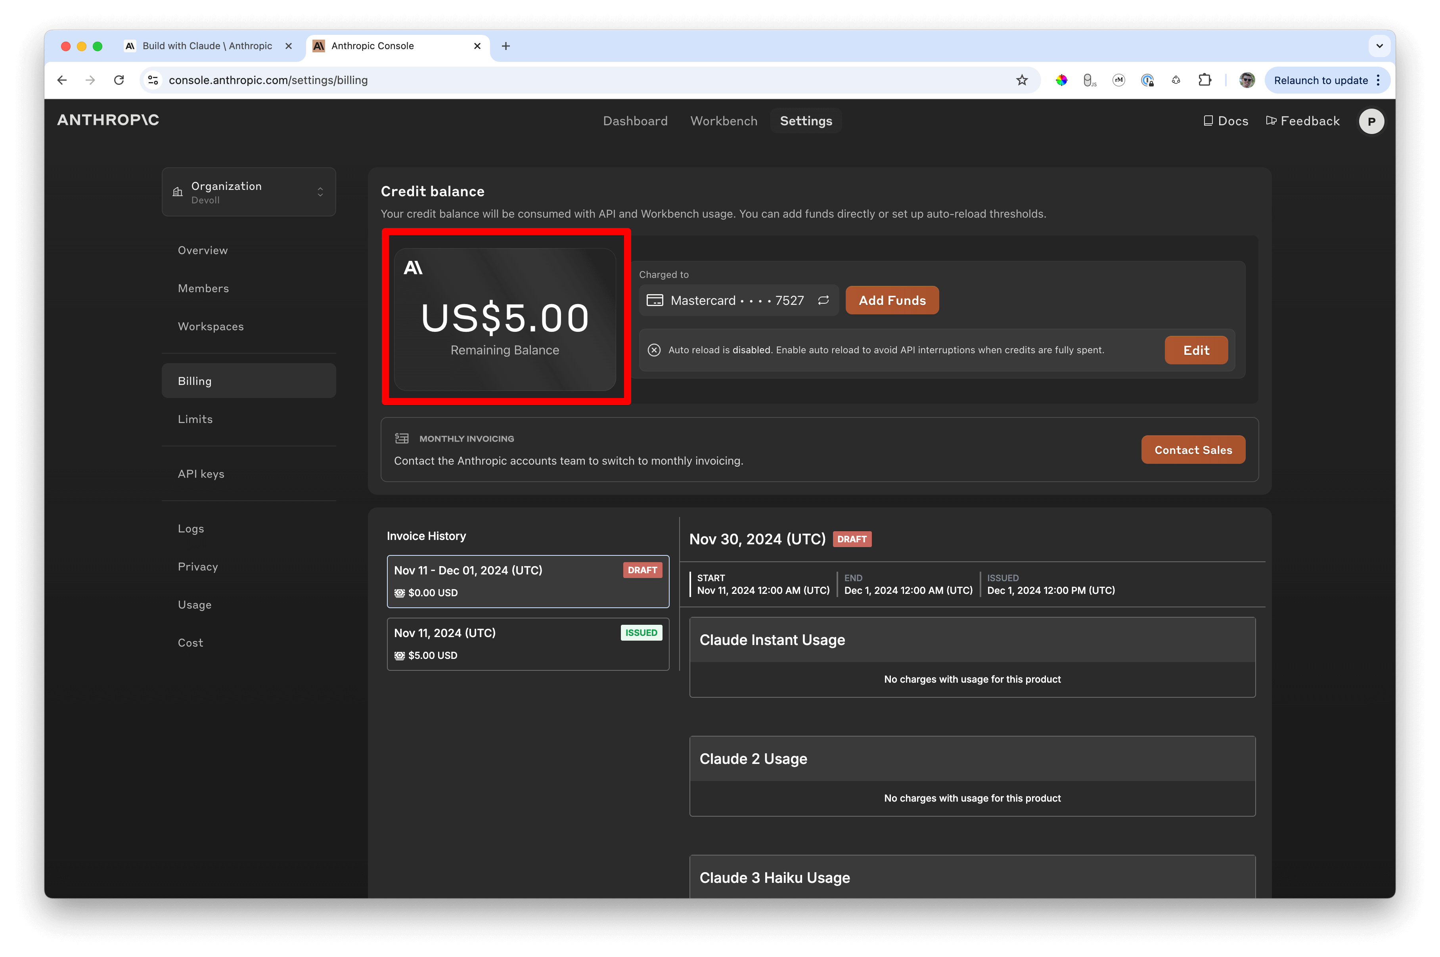Open site information icon in address bar
This screenshot has height=957, width=1440.
click(153, 80)
